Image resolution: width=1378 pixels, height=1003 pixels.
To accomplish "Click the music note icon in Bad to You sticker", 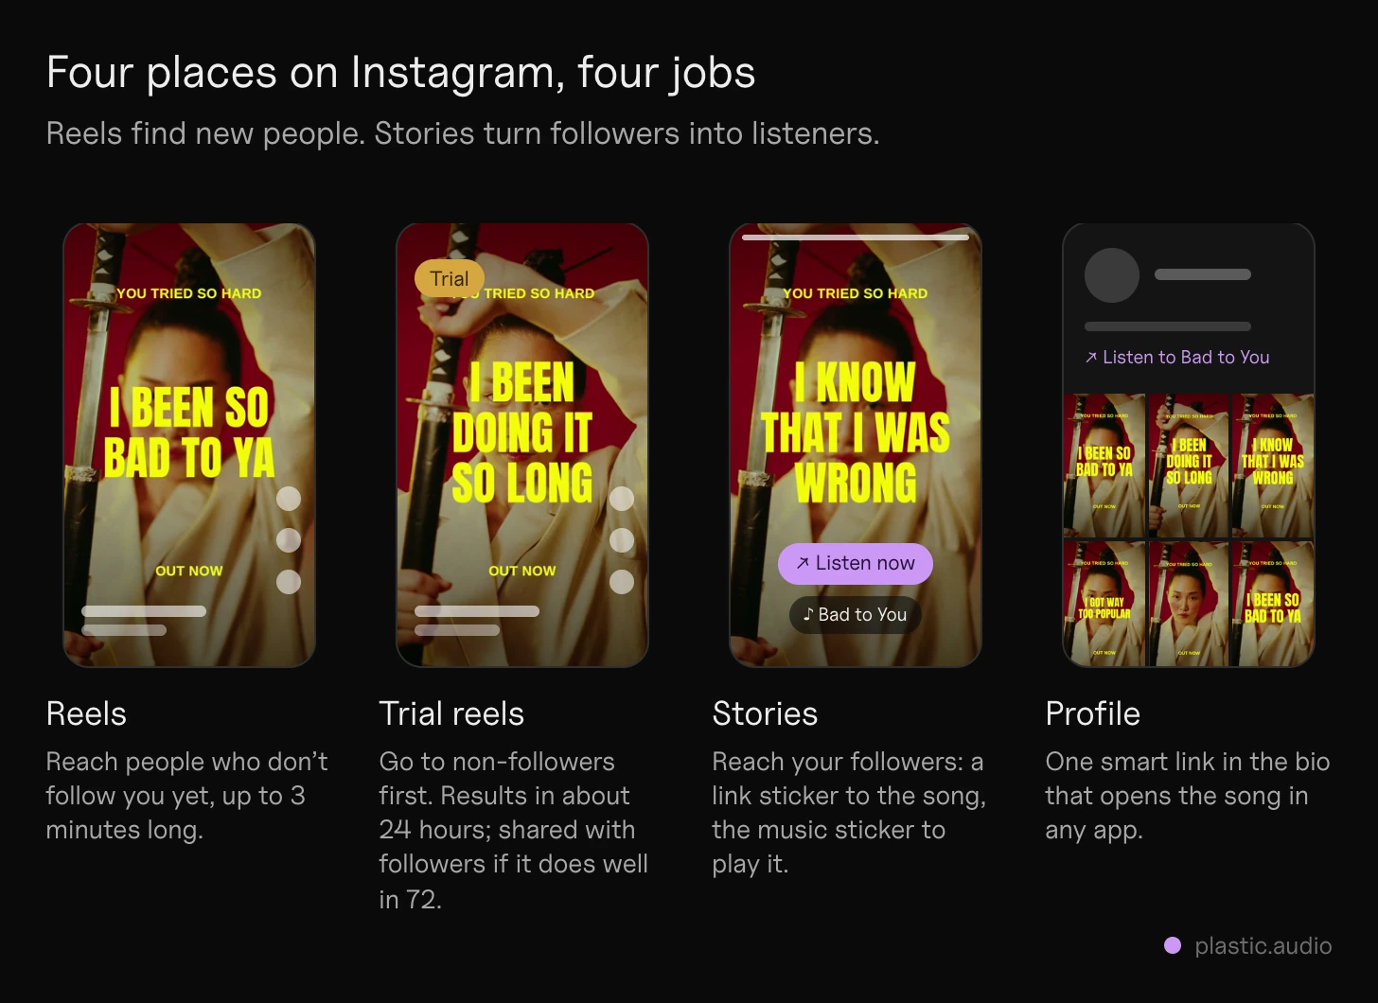I will pyautogui.click(x=808, y=614).
